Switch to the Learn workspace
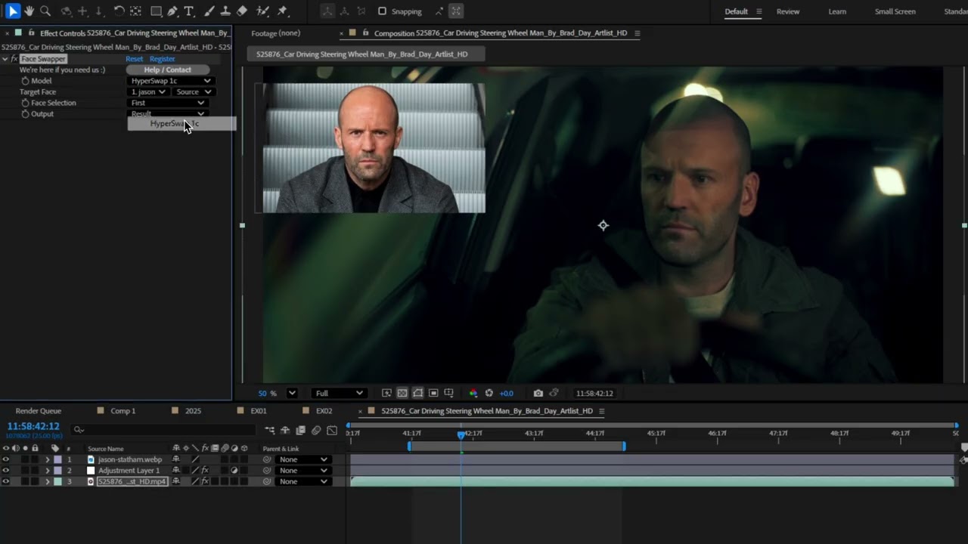The height and width of the screenshot is (544, 968). point(837,11)
